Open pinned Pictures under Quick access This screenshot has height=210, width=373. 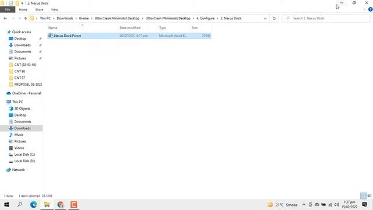click(x=20, y=58)
